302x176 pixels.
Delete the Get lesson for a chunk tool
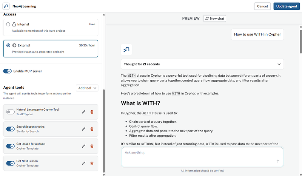[92, 146]
